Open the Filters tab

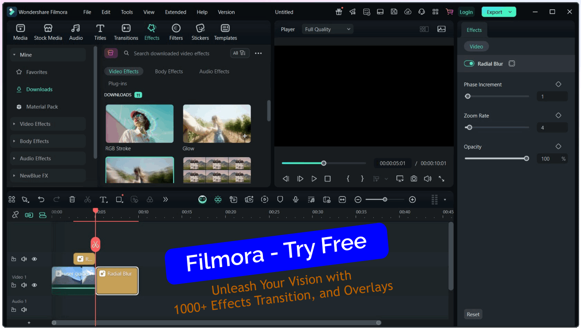tap(176, 32)
